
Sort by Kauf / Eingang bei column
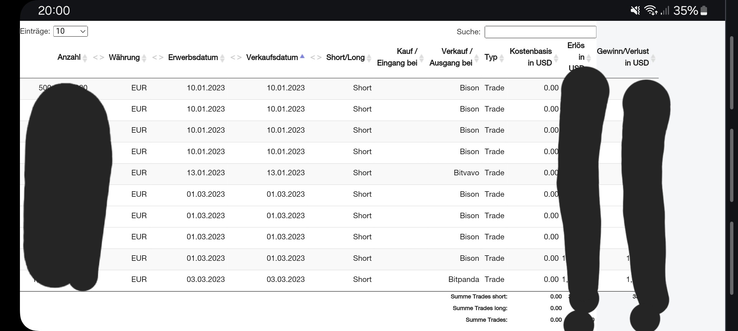click(x=421, y=58)
